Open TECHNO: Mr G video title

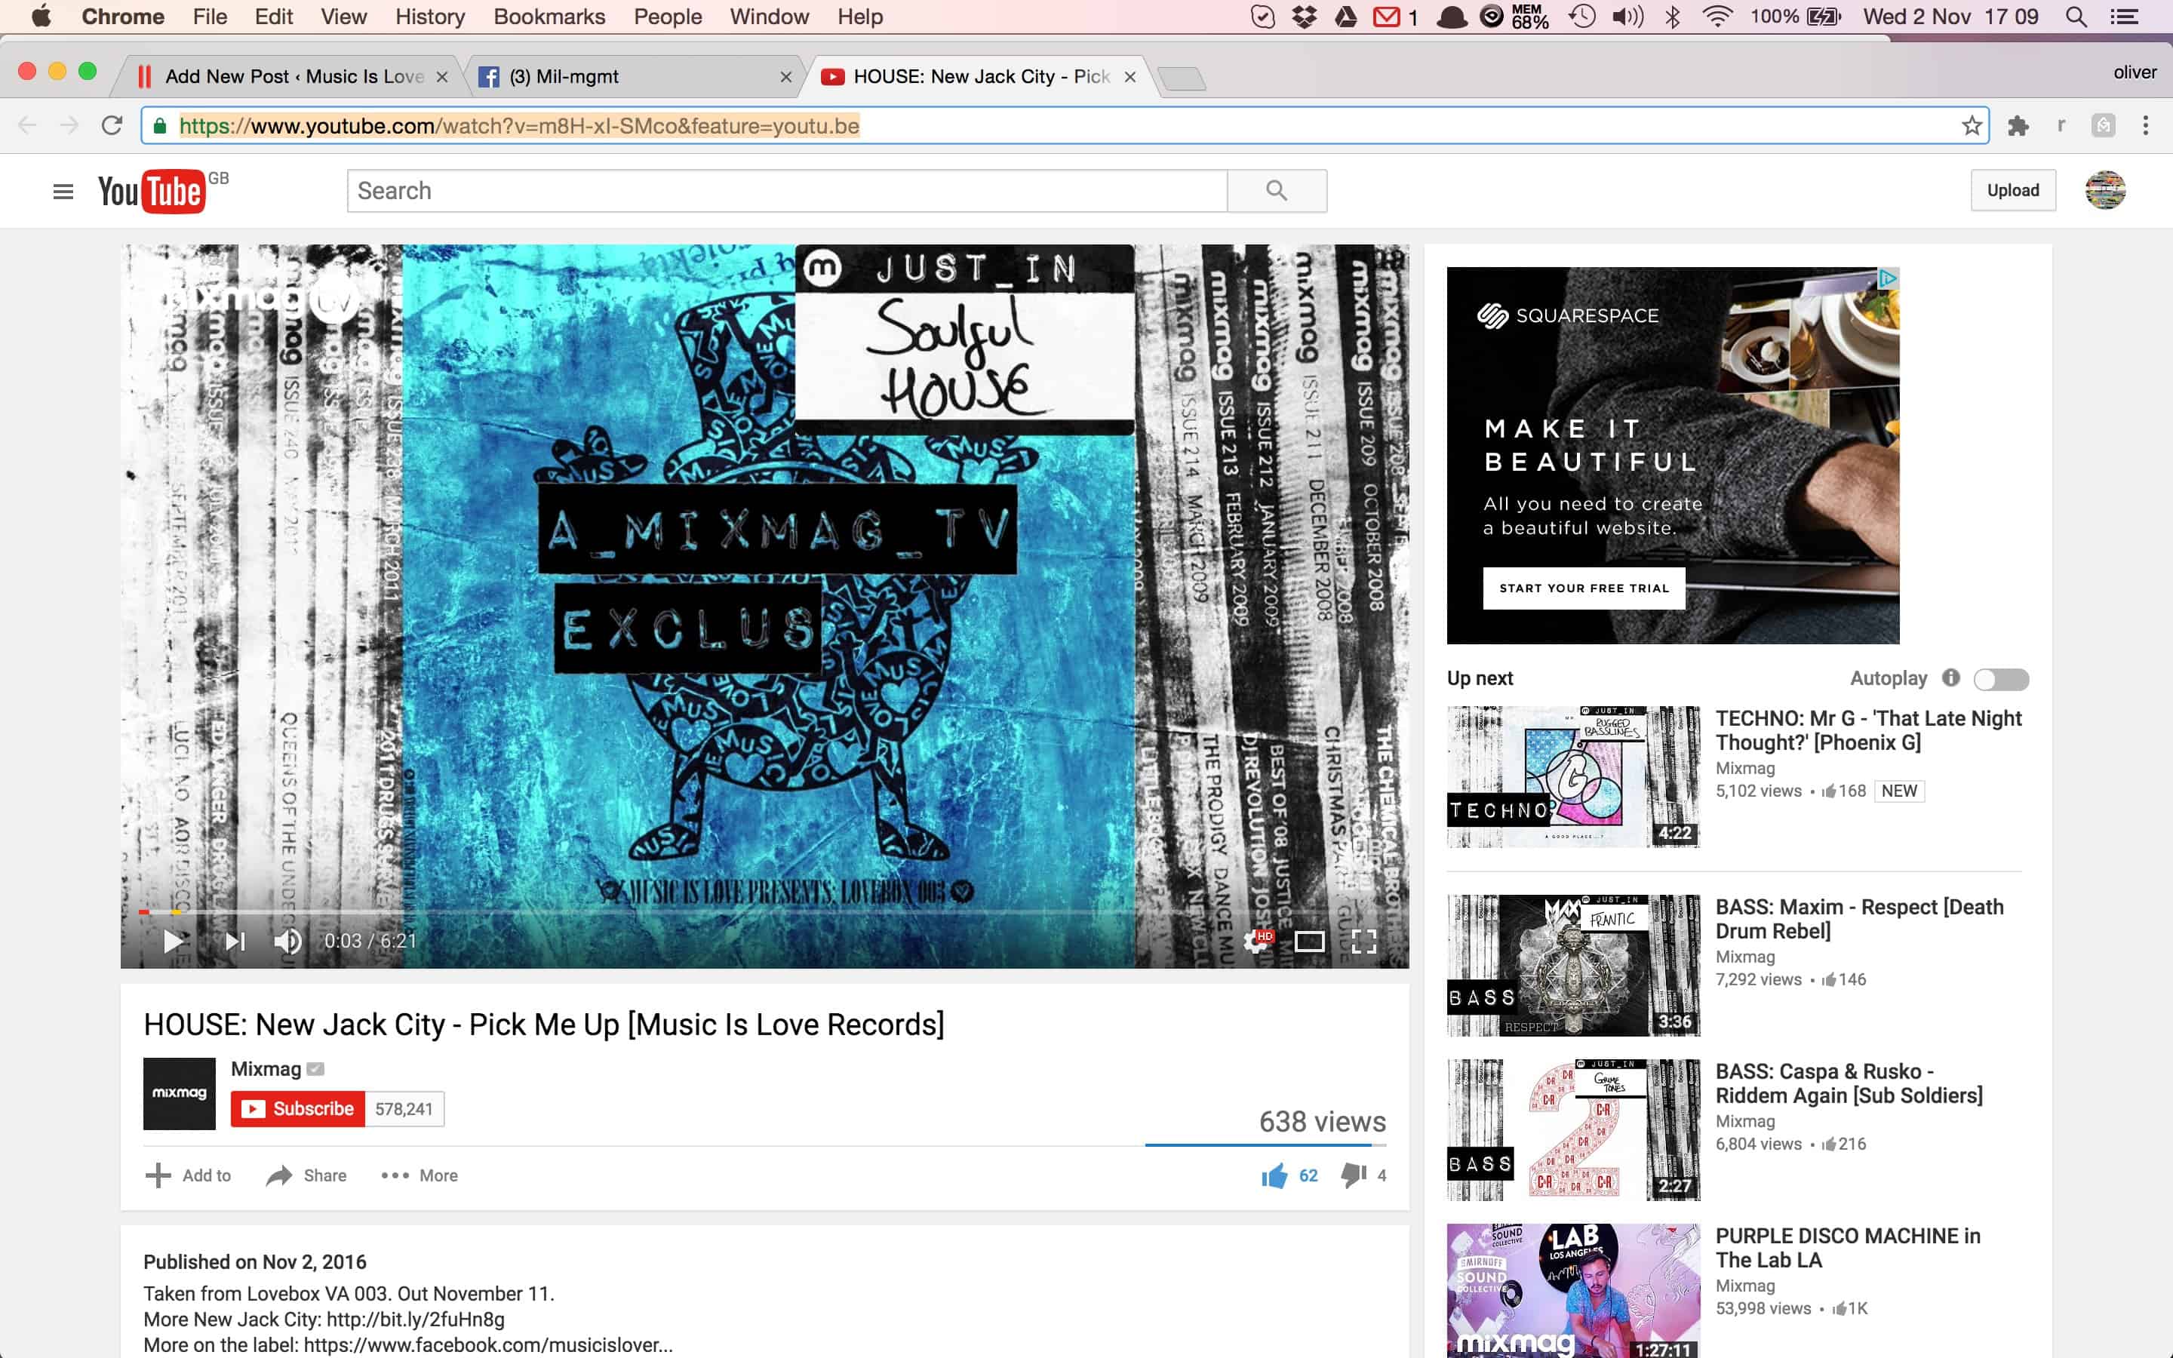tap(1869, 730)
